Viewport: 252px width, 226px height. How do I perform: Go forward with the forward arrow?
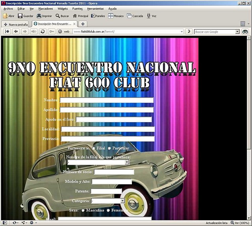point(25,31)
